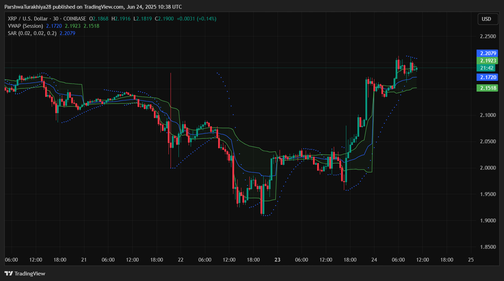This screenshot has width=504, height=281.
Task: Click date label 25 on time axis
Action: point(471,260)
